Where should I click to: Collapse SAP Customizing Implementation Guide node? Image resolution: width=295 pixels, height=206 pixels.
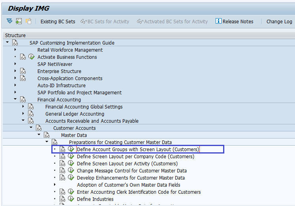(8, 42)
